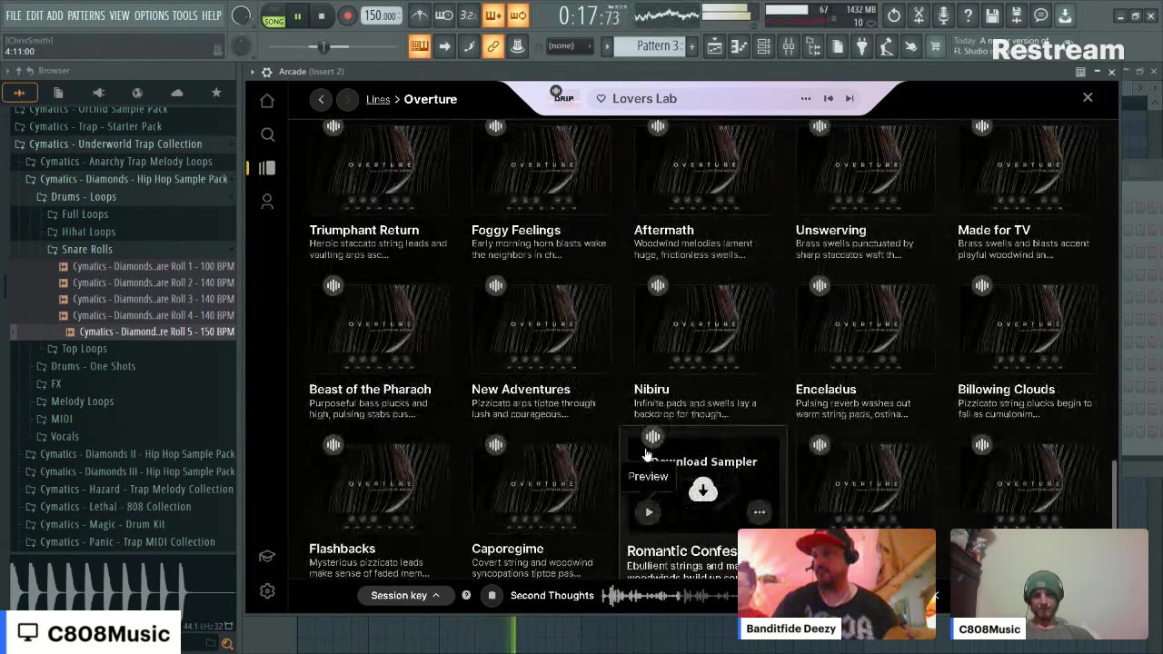1163x654 pixels.
Task: Click the heart icon beside Lovers Lab
Action: (601, 98)
